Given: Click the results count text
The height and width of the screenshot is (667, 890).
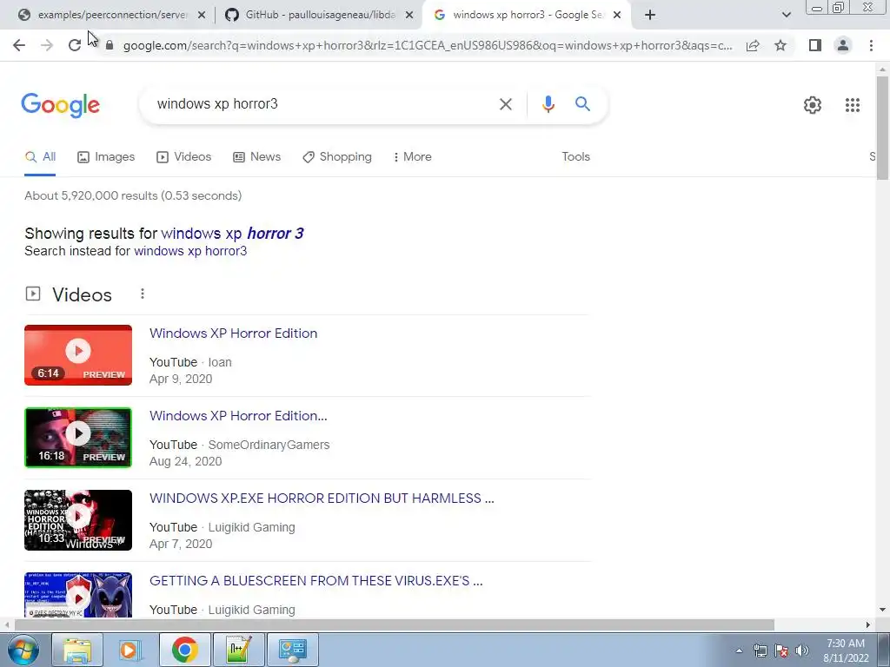Looking at the screenshot, I should 133,195.
